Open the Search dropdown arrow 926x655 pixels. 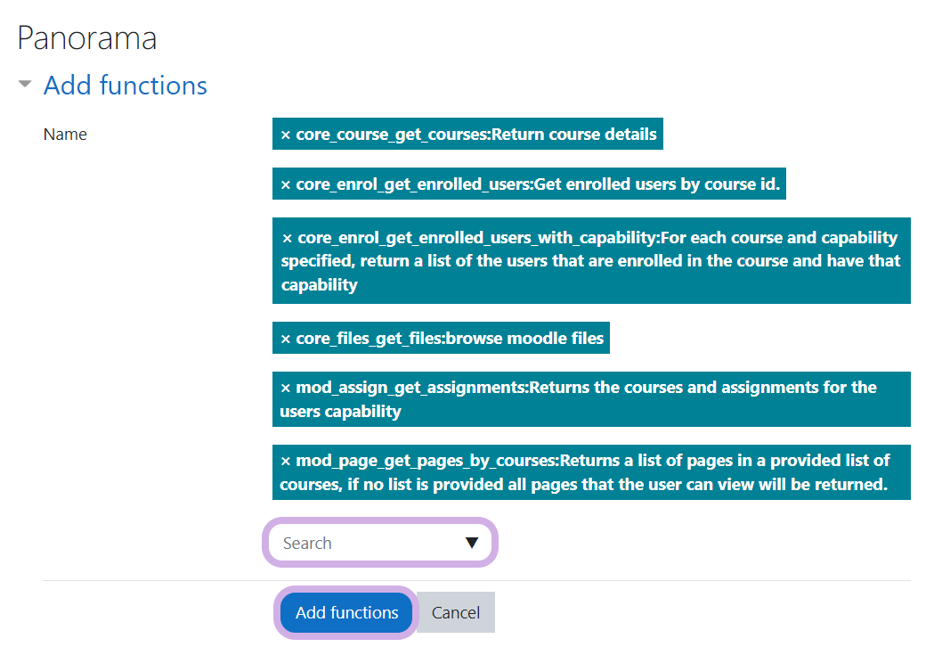(x=472, y=543)
